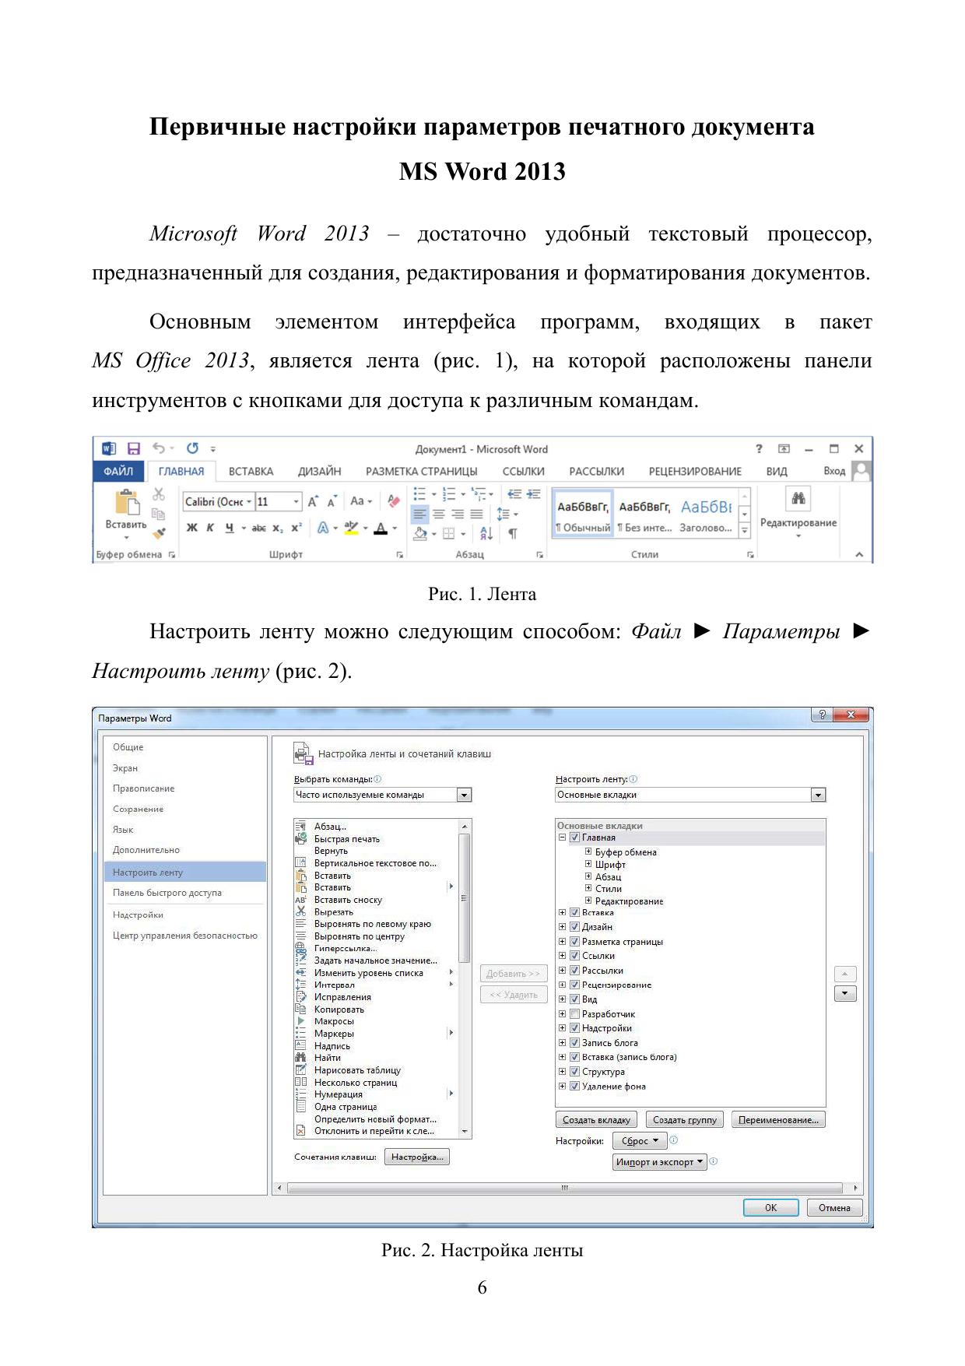965x1366 pixels.
Task: Click the Format Painter brush icon
Action: (x=159, y=533)
